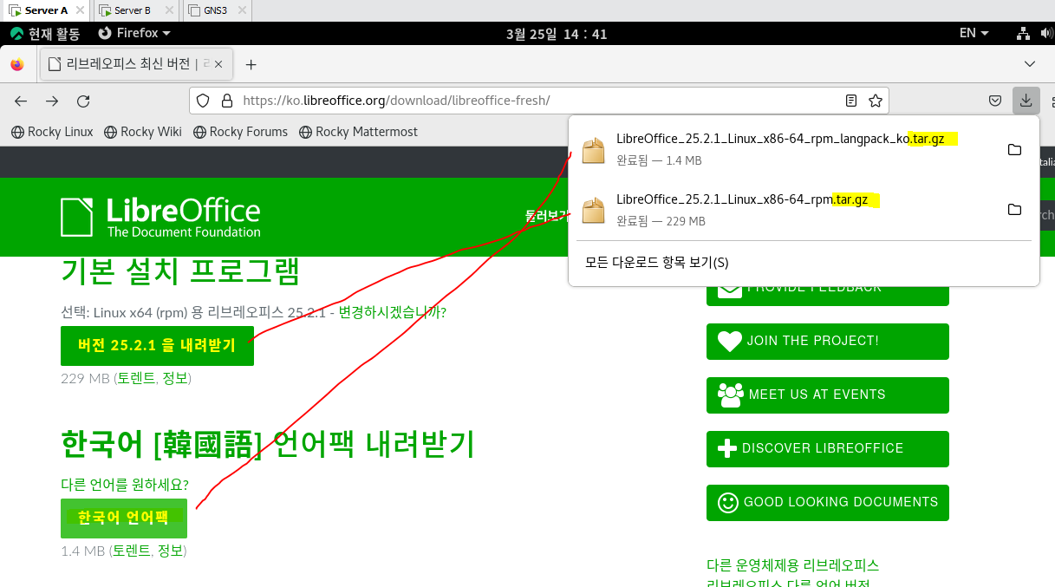The image size is (1055, 587).
Task: Bookmark this page with the star
Action: 876,101
